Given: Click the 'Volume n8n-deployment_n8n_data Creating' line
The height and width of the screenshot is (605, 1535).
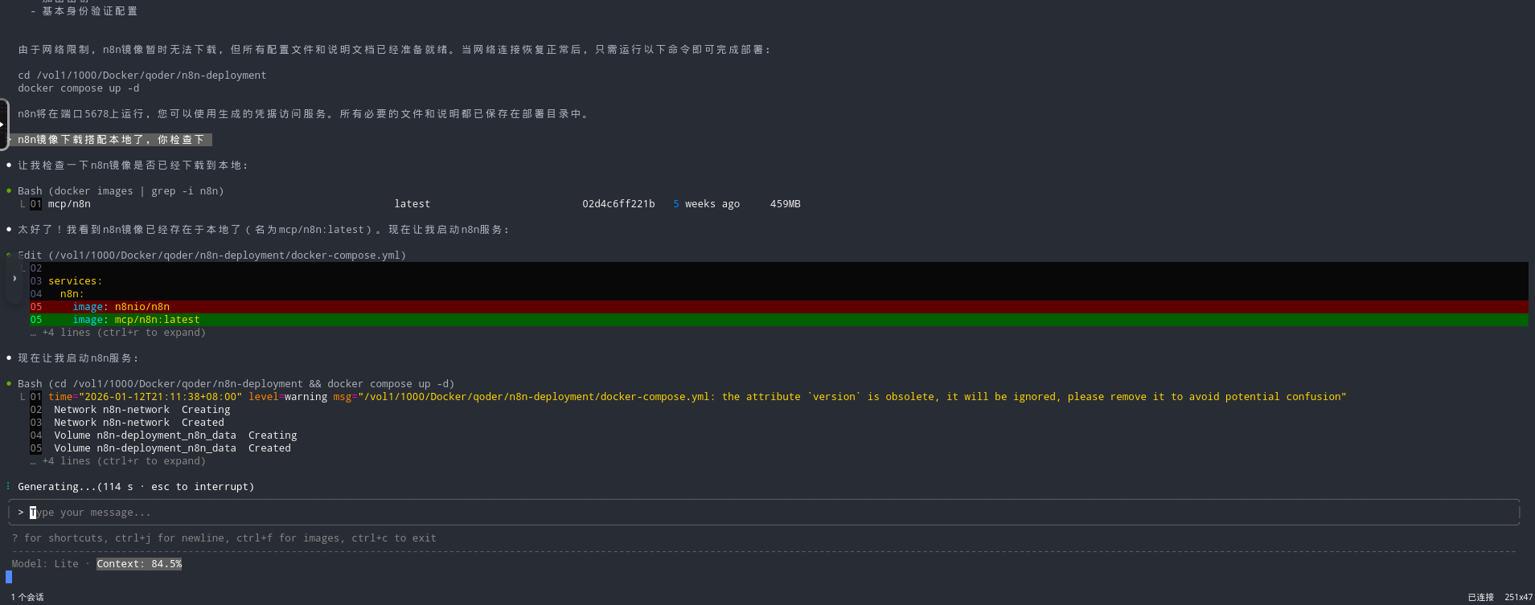Looking at the screenshot, I should 175,435.
